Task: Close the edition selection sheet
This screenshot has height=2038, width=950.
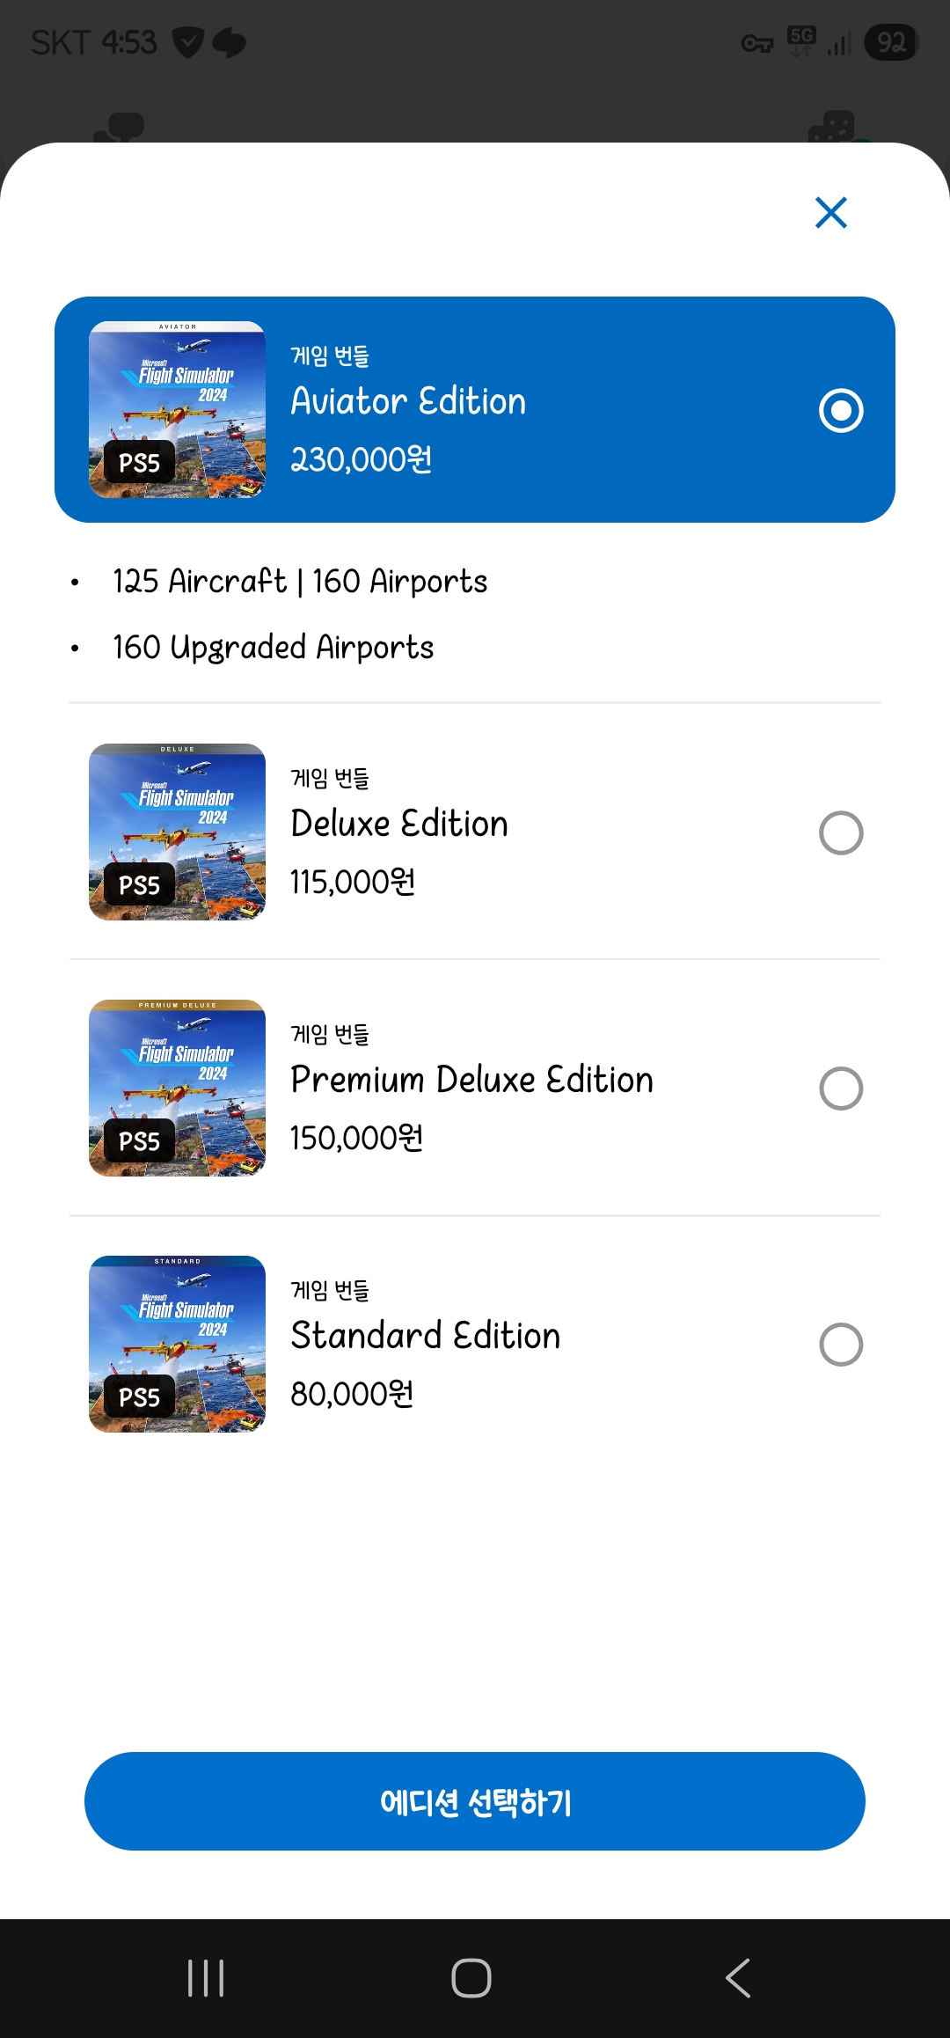Action: (830, 213)
